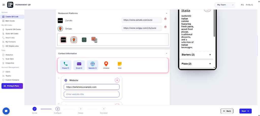
Task: Select Create QR Code in sidebar
Action: pyautogui.click(x=12, y=17)
